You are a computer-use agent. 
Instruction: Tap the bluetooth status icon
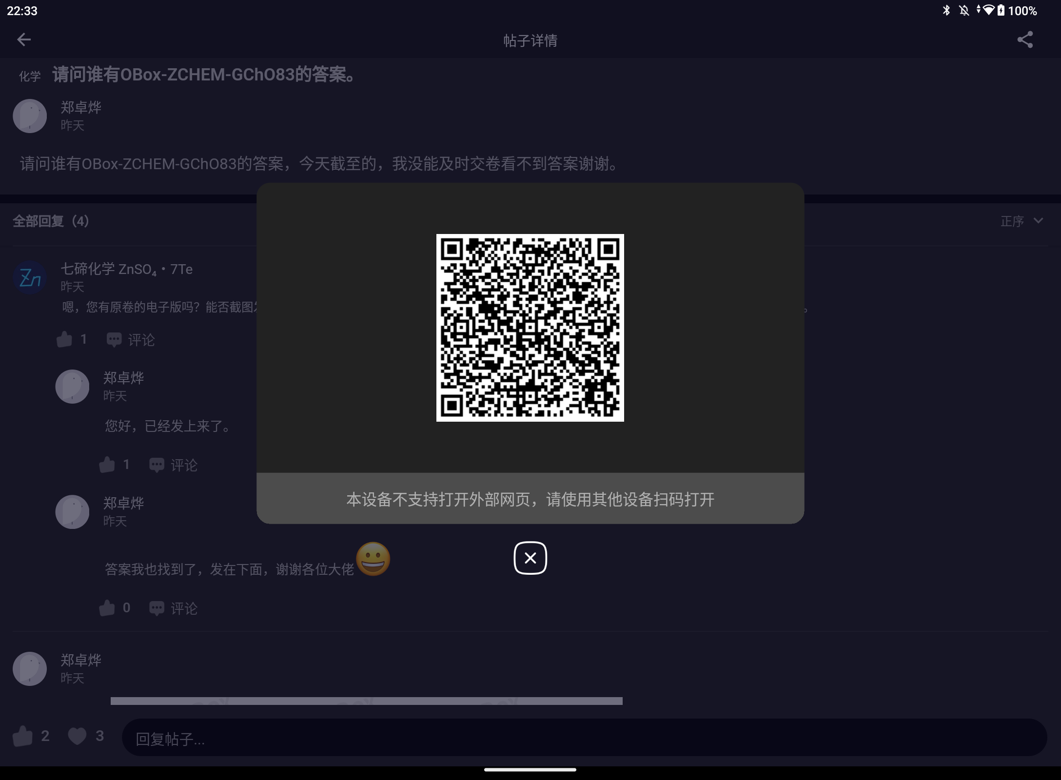pyautogui.click(x=946, y=11)
